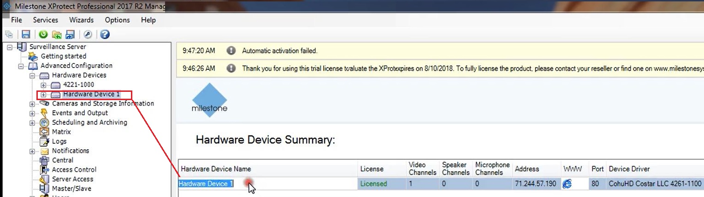Click the Hardware Device 1 name field
The image size is (704, 197).
[268, 184]
